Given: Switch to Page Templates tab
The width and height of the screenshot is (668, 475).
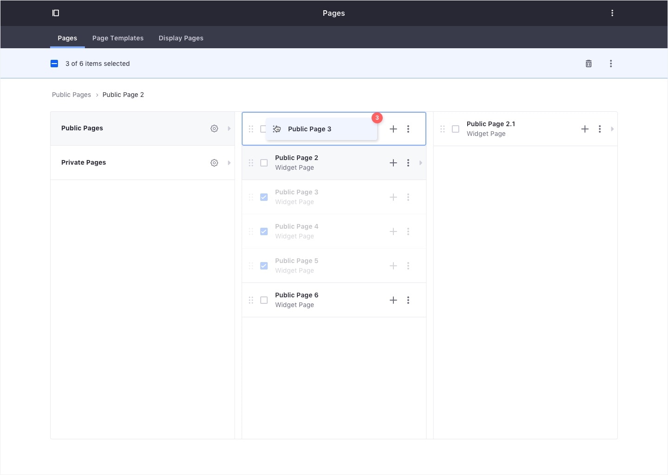Looking at the screenshot, I should click(118, 38).
